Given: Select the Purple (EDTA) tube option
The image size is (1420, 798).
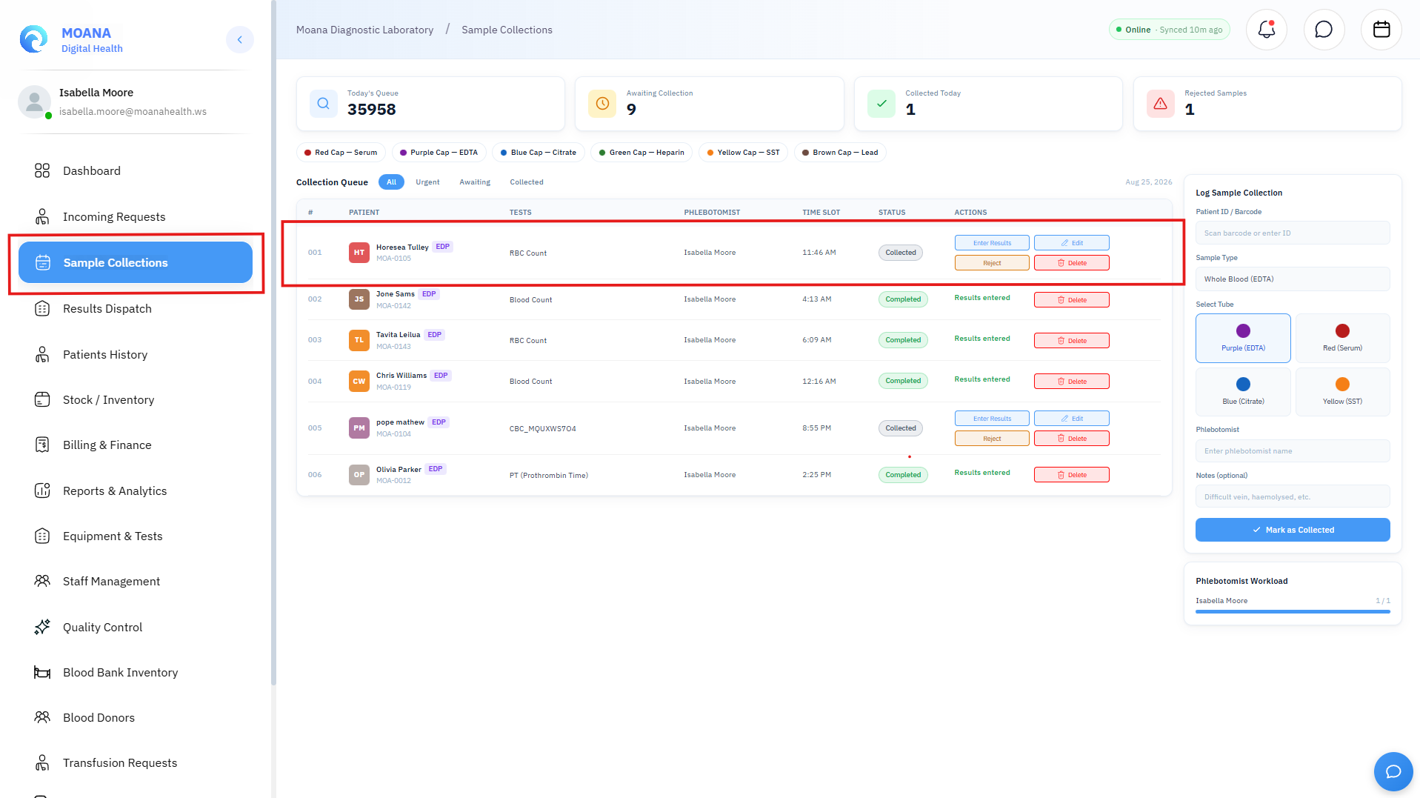Looking at the screenshot, I should click(x=1243, y=338).
